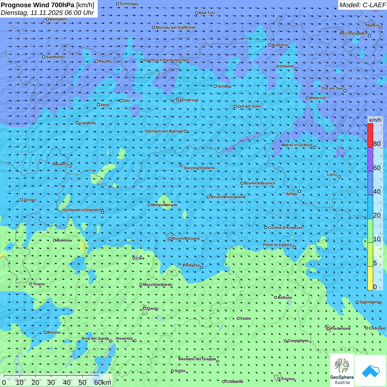Select the Bruneck/Brunico label
Image resolution: width=387 pixels, height=387 pixels.
click(x=260, y=183)
